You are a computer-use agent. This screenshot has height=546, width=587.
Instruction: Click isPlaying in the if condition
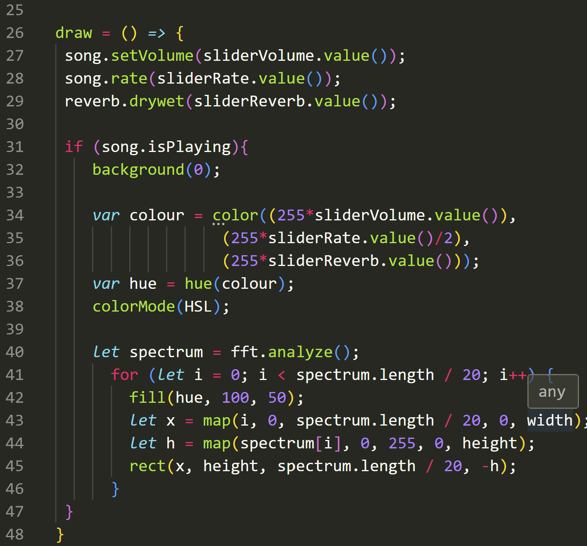(190, 147)
